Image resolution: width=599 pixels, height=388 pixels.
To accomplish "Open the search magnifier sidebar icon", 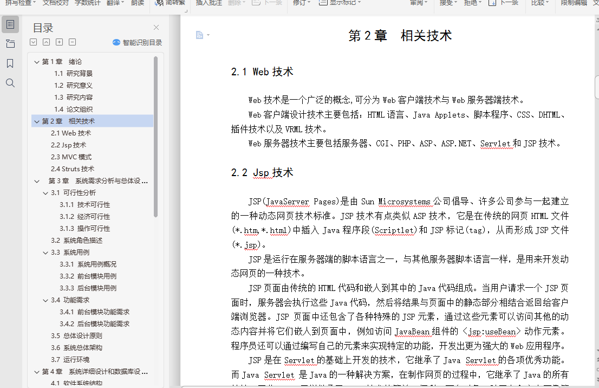I will pyautogui.click(x=10, y=83).
